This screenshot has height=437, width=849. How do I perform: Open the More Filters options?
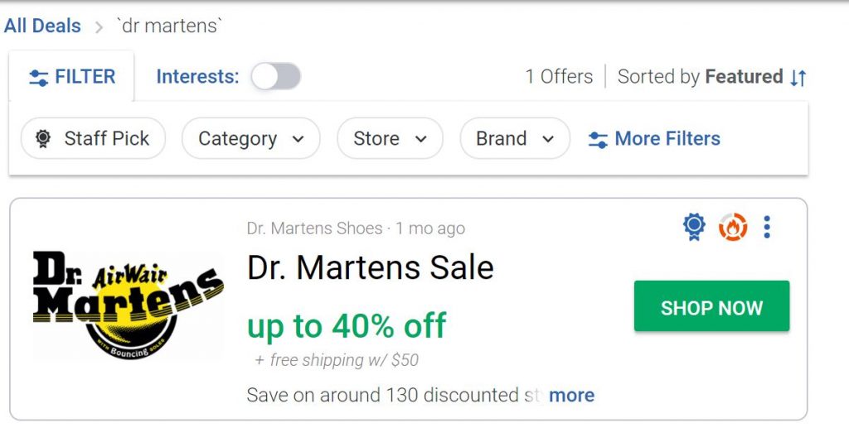click(x=667, y=138)
